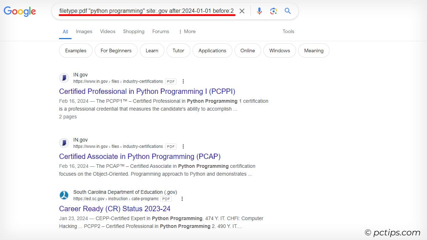Click the IN.gov site favicon on first result
This screenshot has height=240, width=427.
tap(64, 78)
